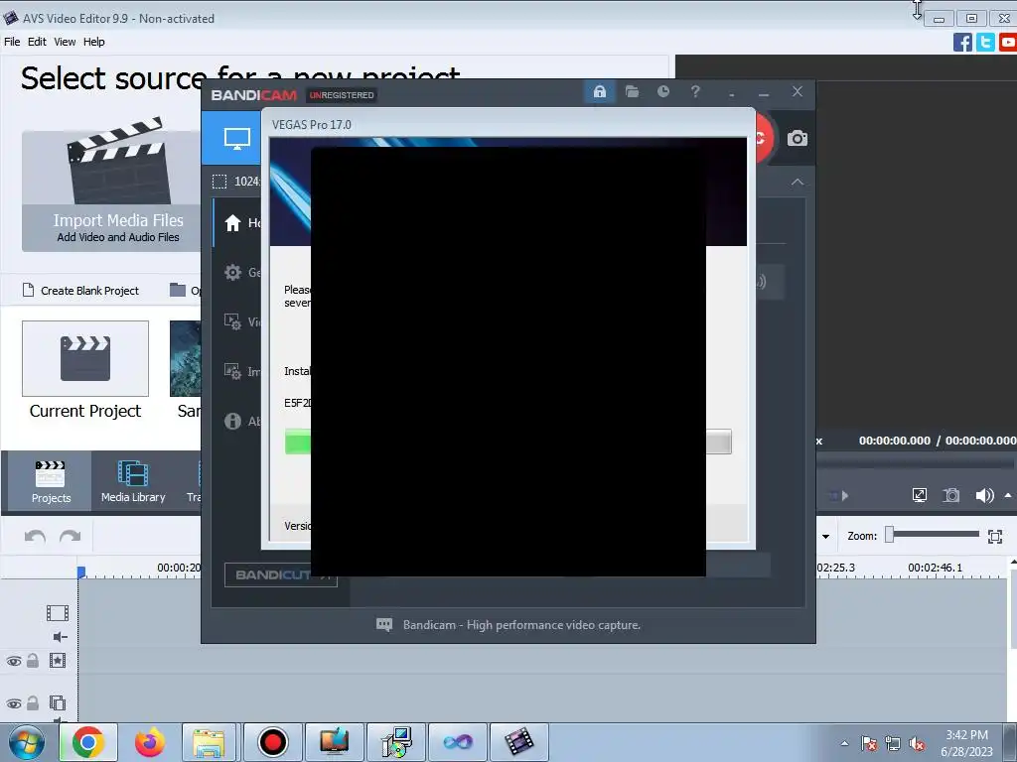The width and height of the screenshot is (1017, 762).
Task: Click the video effects star track icon
Action: [57, 660]
